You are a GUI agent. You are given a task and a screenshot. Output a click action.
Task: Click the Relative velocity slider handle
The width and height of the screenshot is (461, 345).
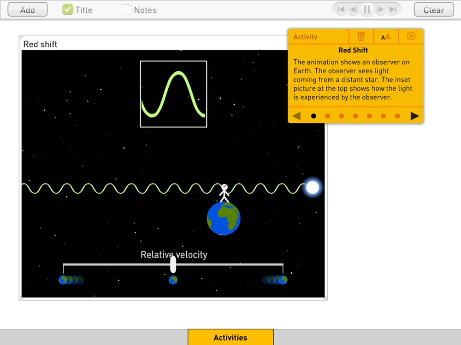(x=173, y=264)
